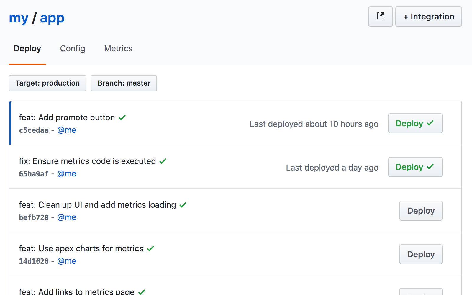Open the Target: production selector
This screenshot has height=295, width=472.
point(47,83)
